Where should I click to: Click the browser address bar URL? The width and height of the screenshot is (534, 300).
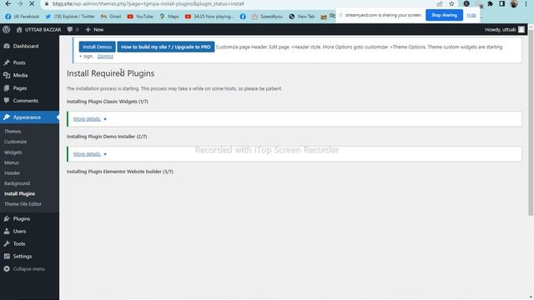(149, 3)
